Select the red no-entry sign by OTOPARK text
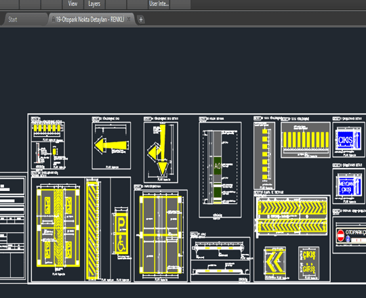366x298 pixels. pos(340,236)
